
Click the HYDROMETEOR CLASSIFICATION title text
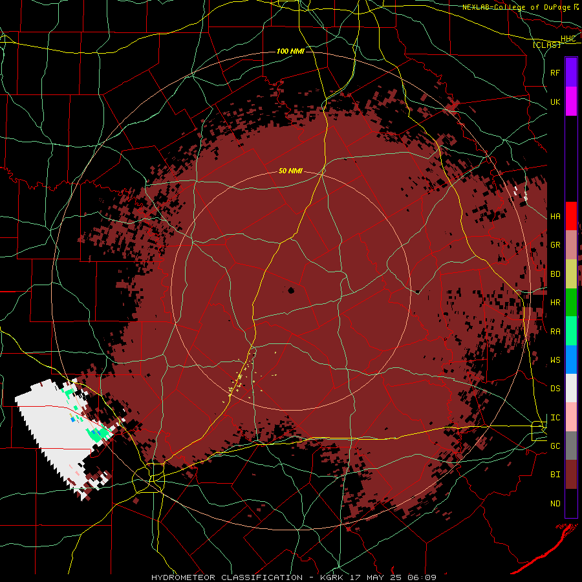[x=227, y=577]
